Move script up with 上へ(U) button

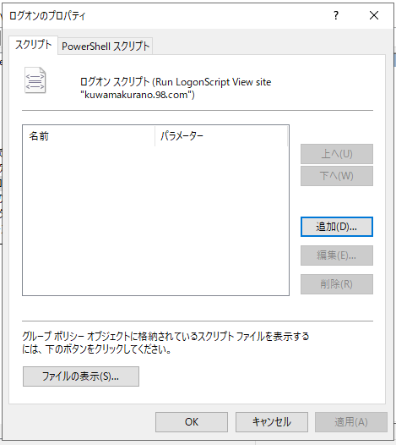(337, 154)
